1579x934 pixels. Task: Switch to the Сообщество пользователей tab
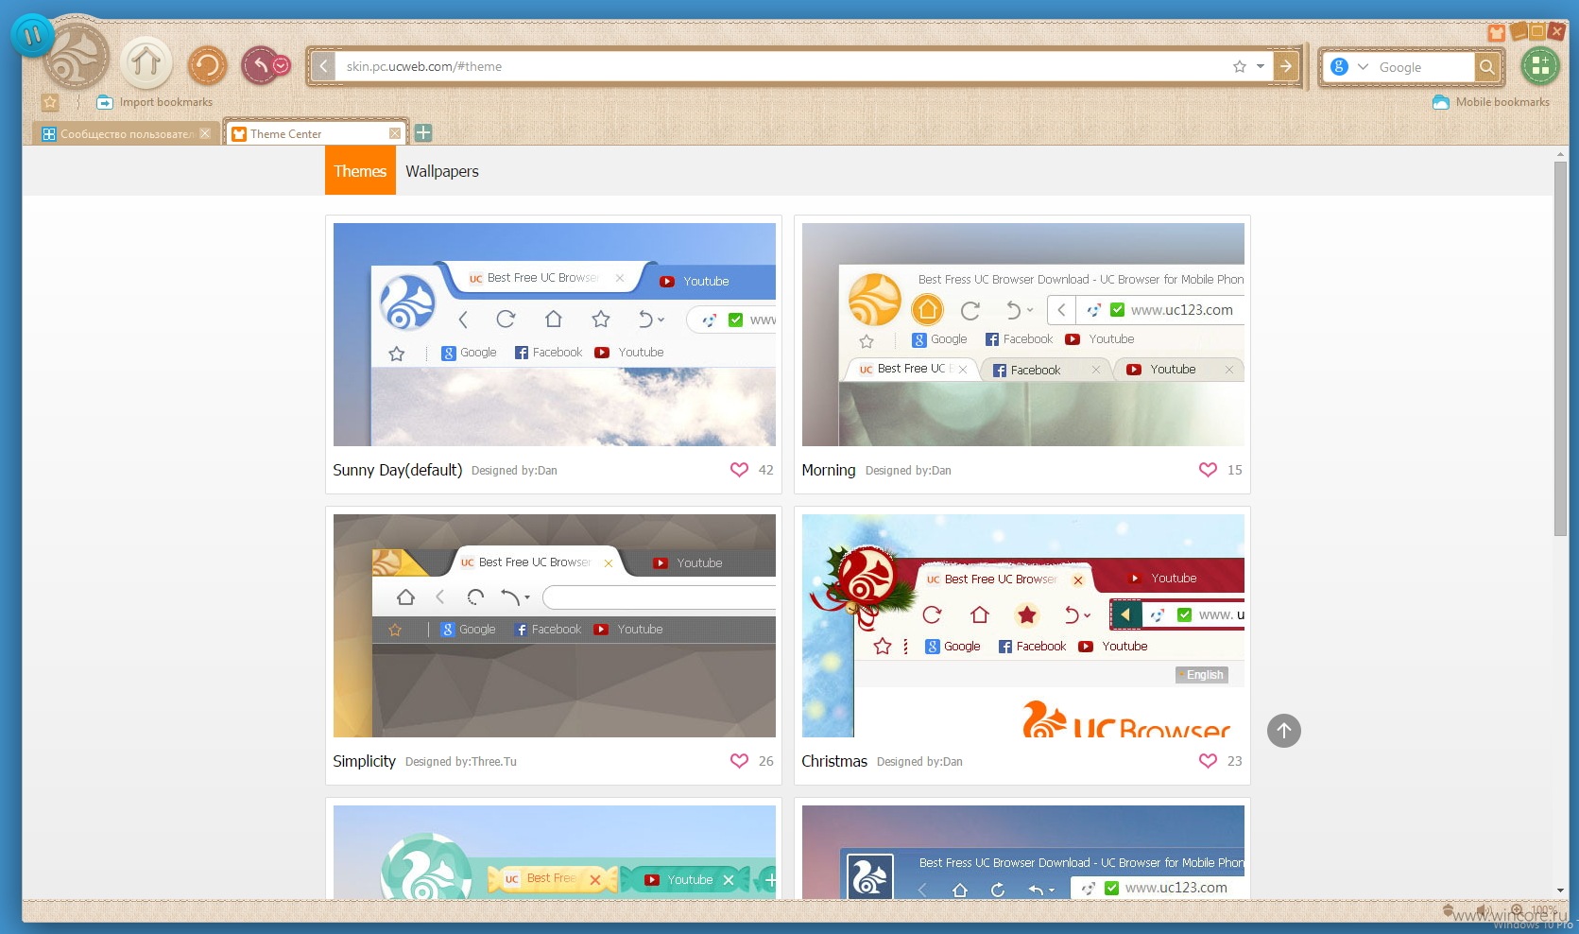[x=124, y=134]
